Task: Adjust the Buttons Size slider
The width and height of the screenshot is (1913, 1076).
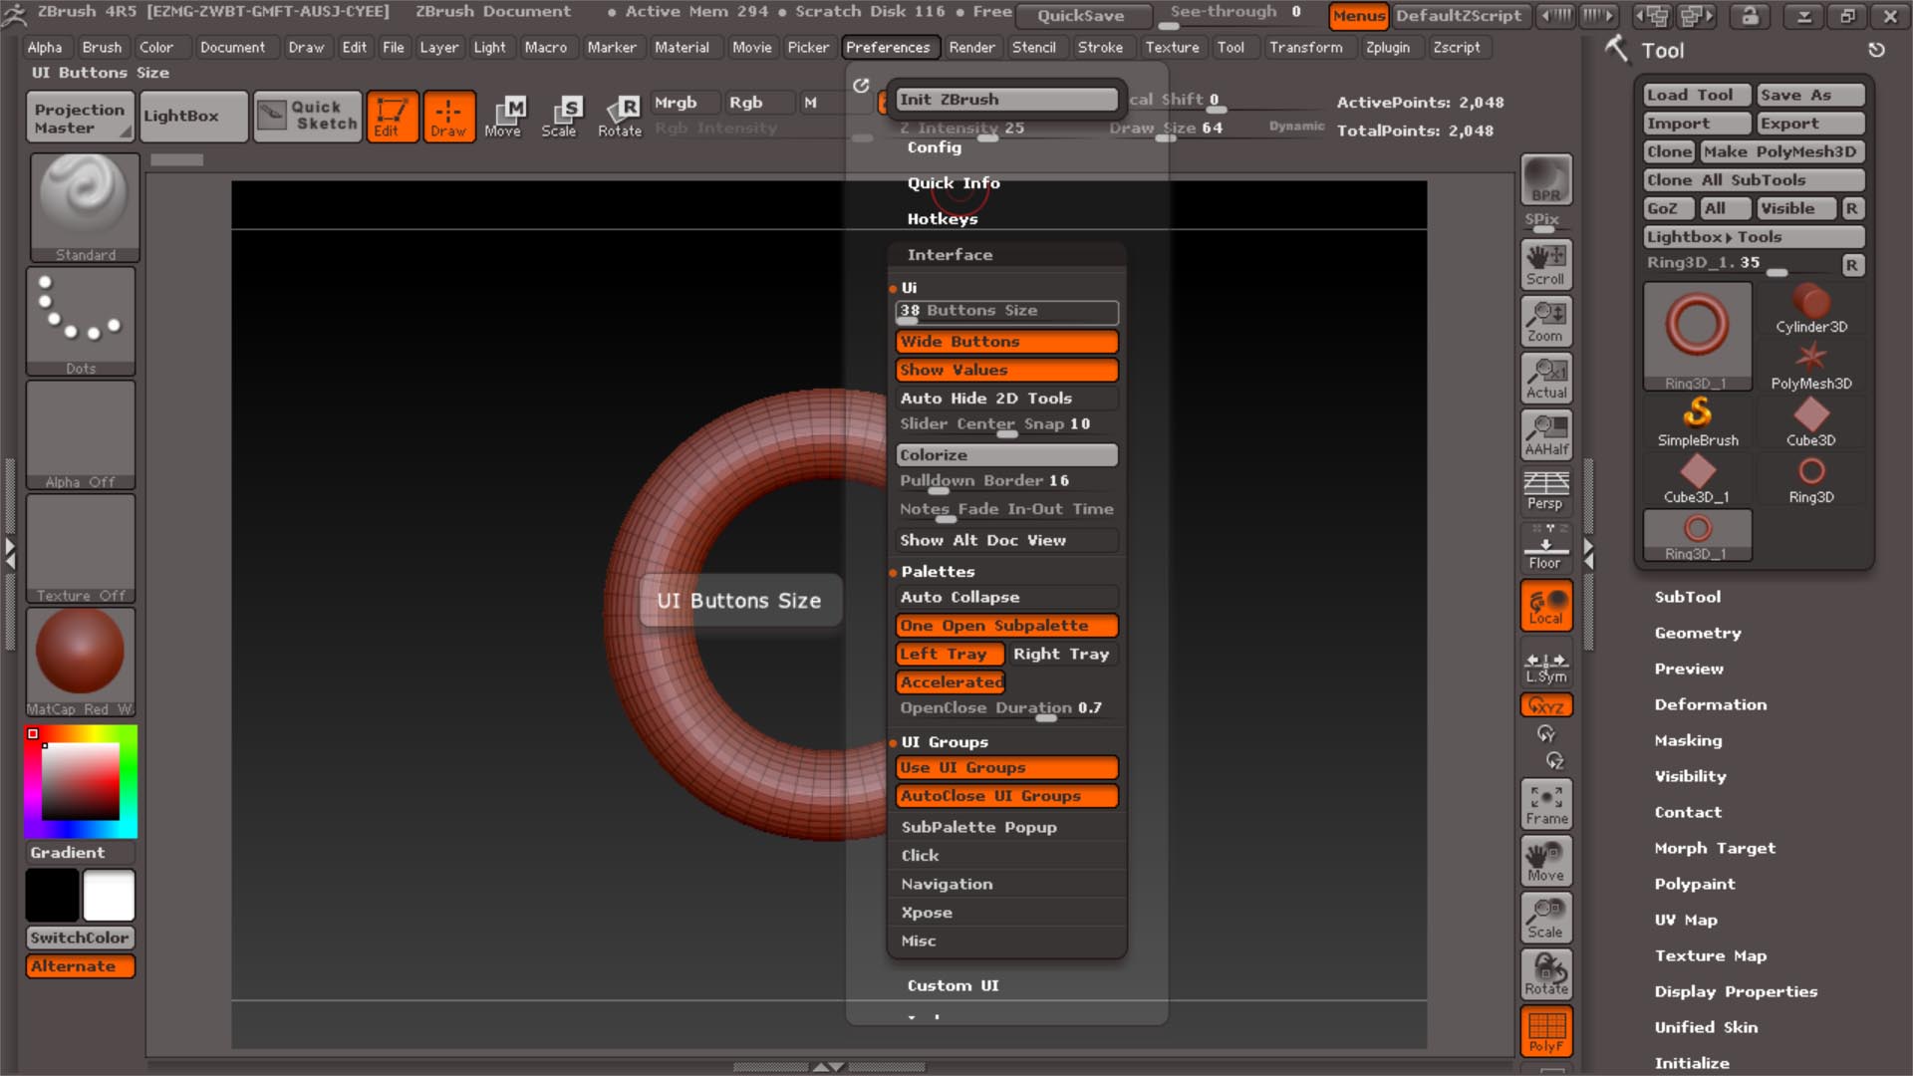Action: (x=1006, y=312)
